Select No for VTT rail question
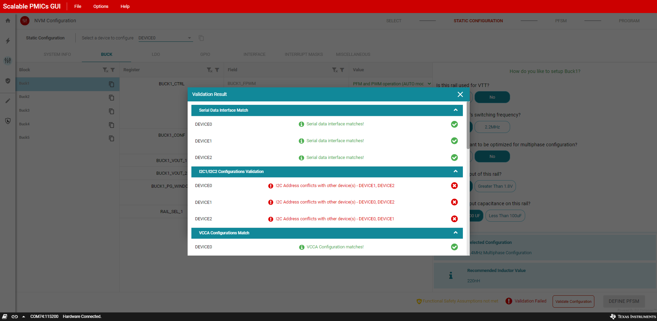The image size is (657, 321). click(492, 97)
